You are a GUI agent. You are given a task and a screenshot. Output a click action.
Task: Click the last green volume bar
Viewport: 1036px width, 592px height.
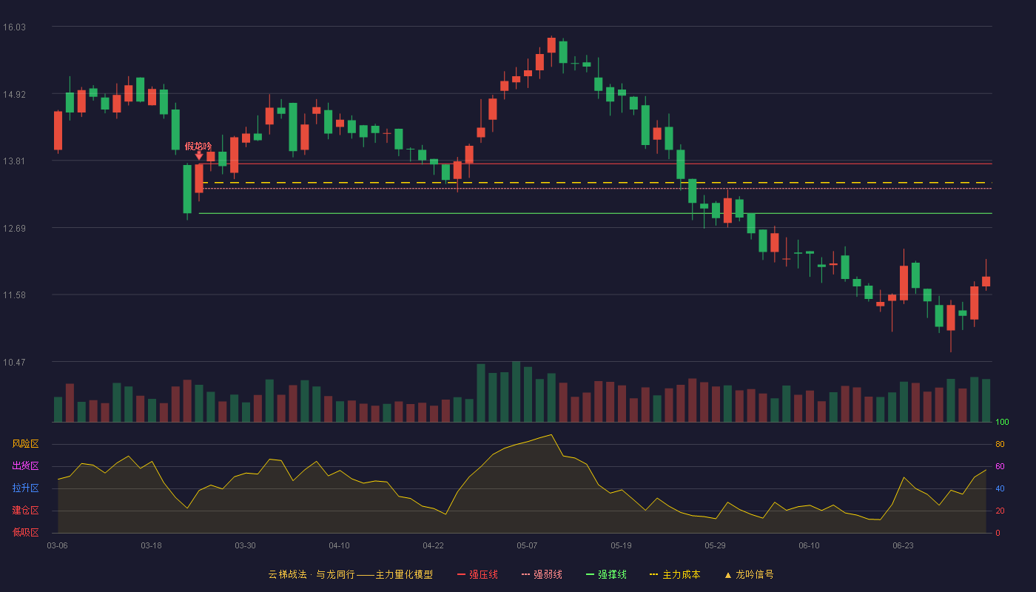(986, 400)
